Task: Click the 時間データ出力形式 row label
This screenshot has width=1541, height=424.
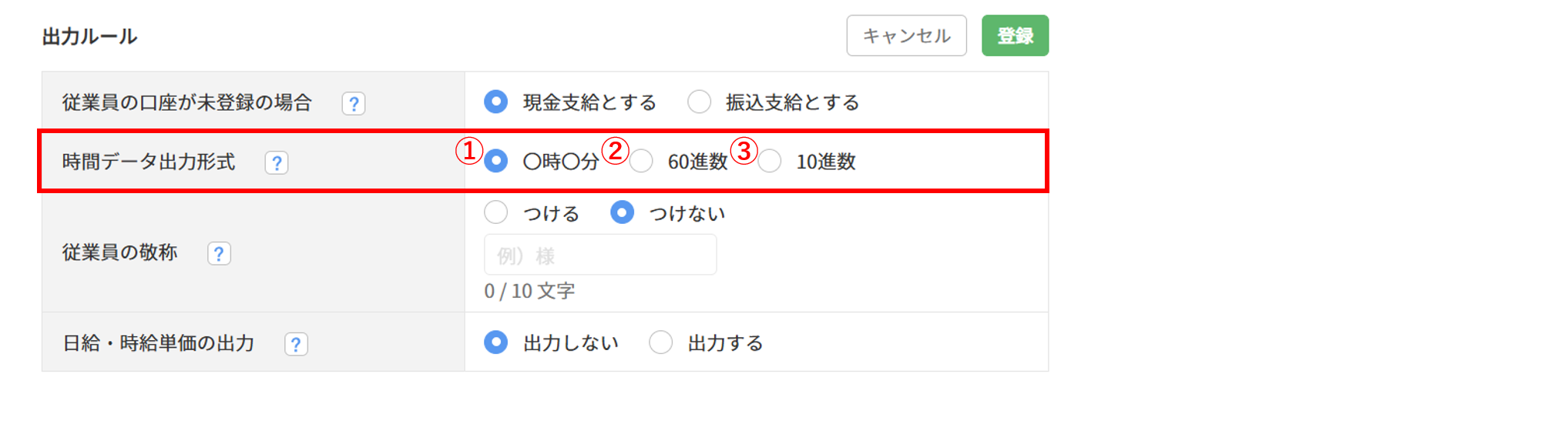Action: click(x=149, y=162)
